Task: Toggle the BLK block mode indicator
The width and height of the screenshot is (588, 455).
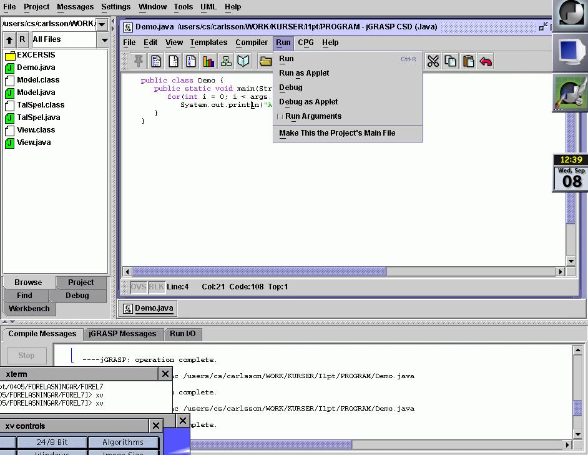Action: (x=156, y=287)
